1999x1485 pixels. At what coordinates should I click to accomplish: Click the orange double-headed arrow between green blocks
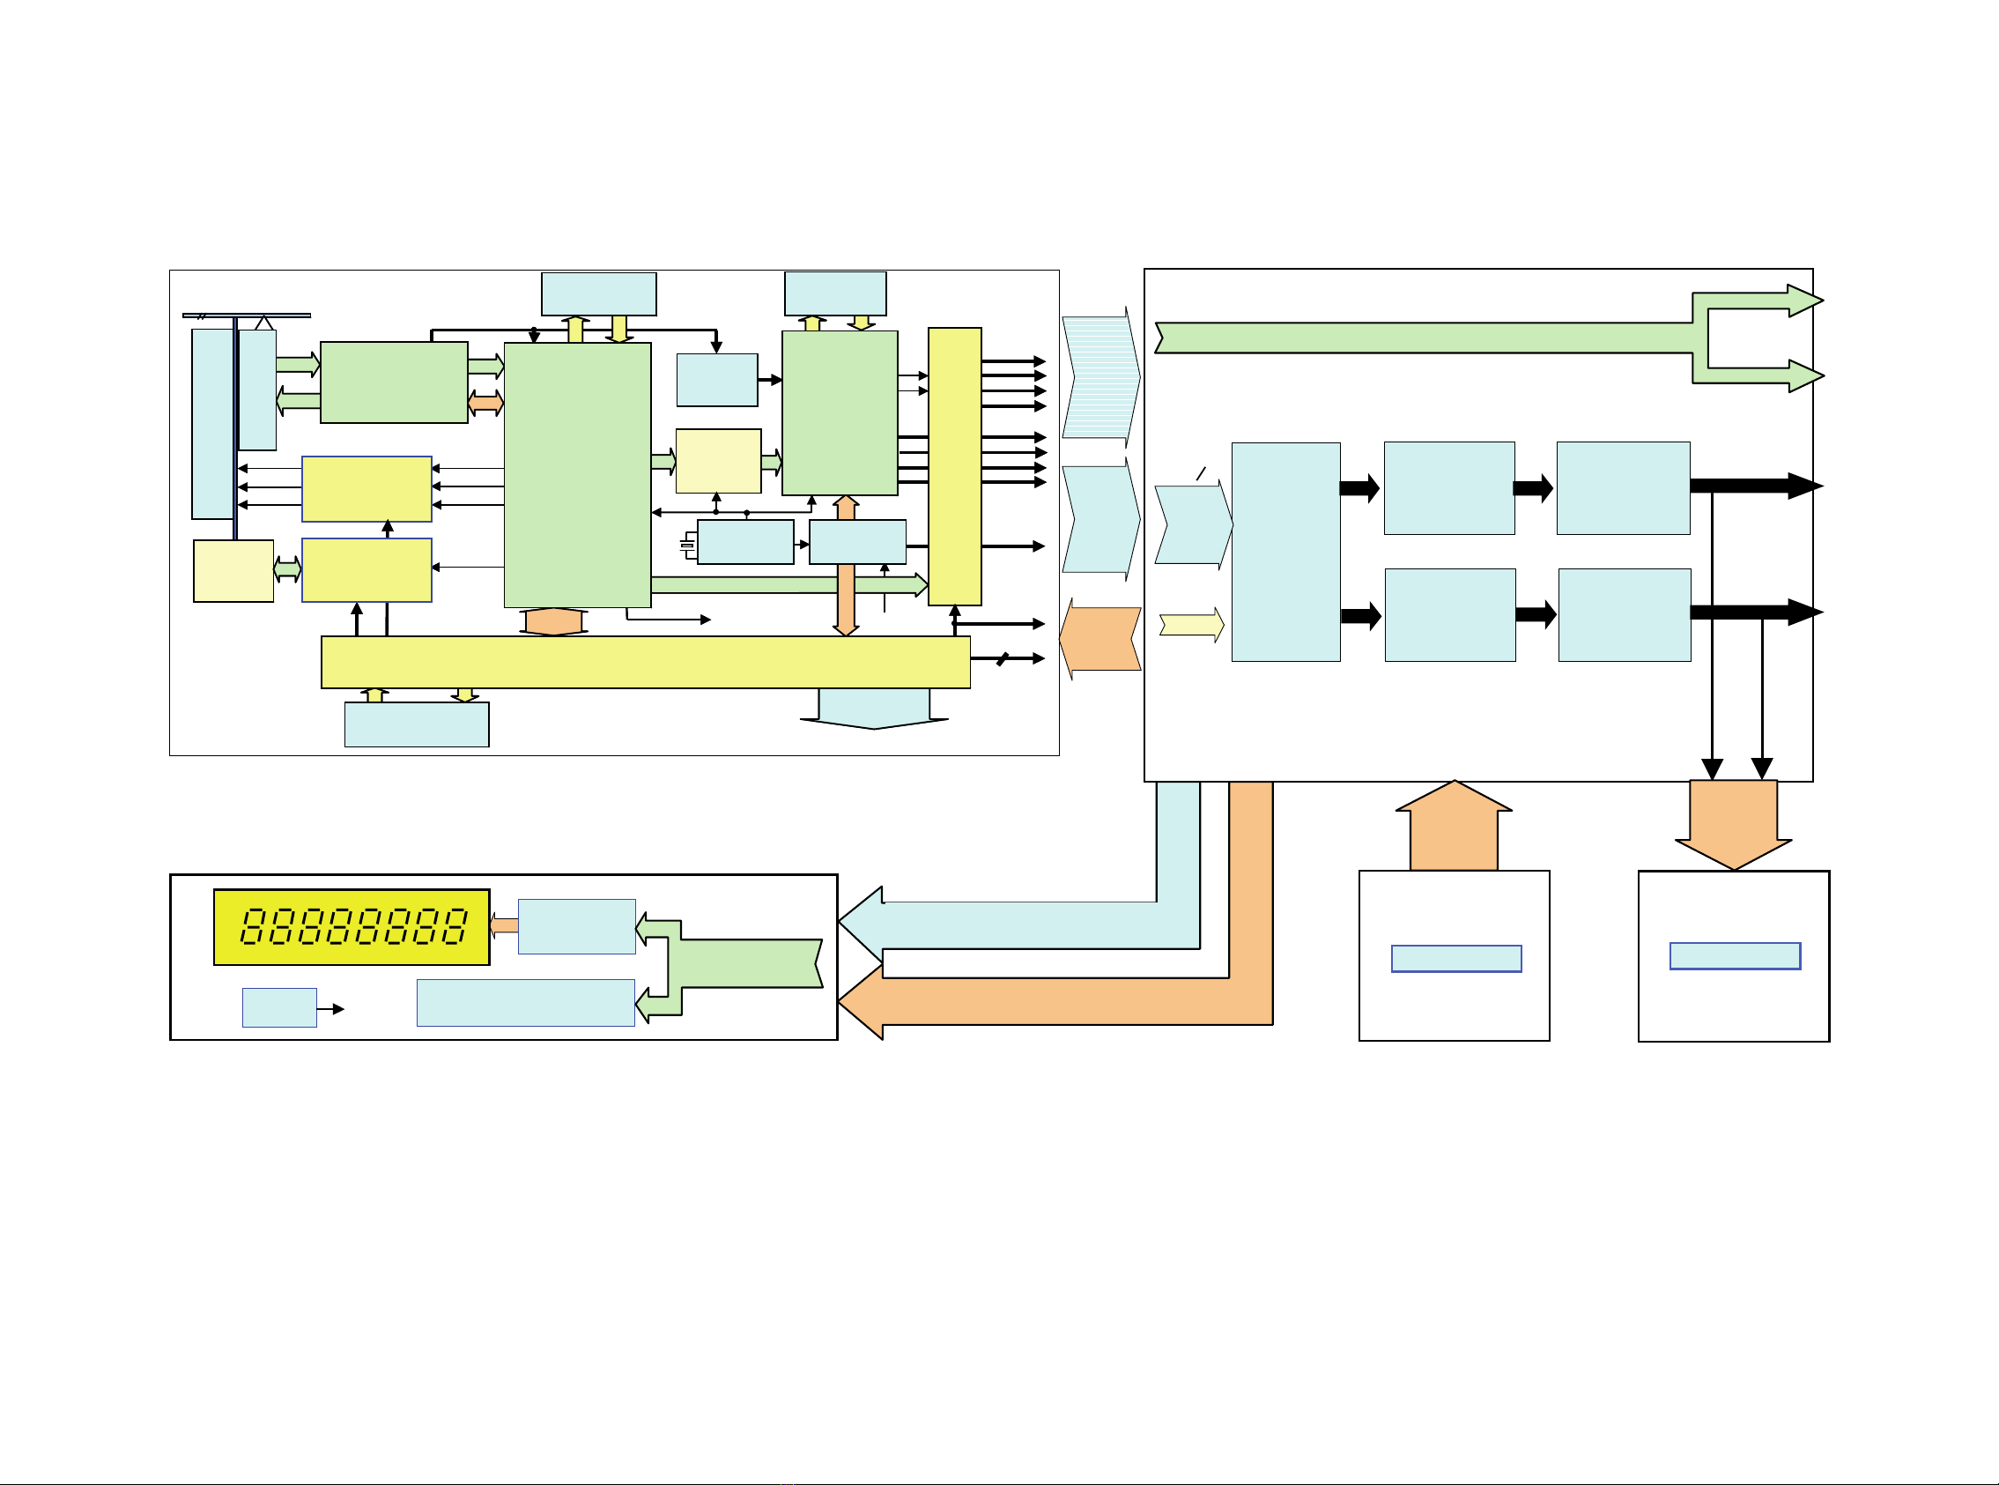[x=486, y=404]
